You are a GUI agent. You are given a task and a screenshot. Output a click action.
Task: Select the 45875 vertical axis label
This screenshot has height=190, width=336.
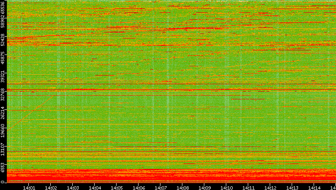coord(2,58)
